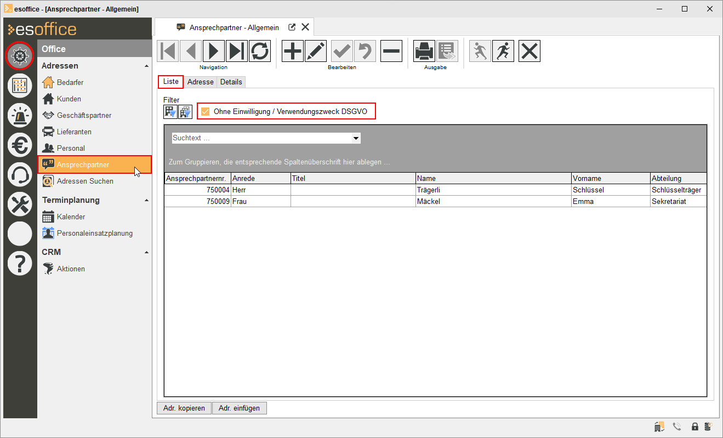Click the company switch status bar icon
The height and width of the screenshot is (438, 723).
pos(659,426)
